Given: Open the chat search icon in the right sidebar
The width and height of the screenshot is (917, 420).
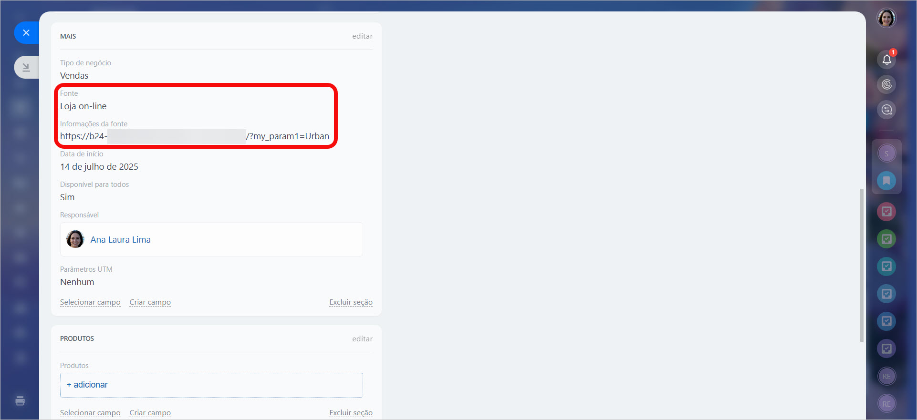Looking at the screenshot, I should tap(886, 110).
